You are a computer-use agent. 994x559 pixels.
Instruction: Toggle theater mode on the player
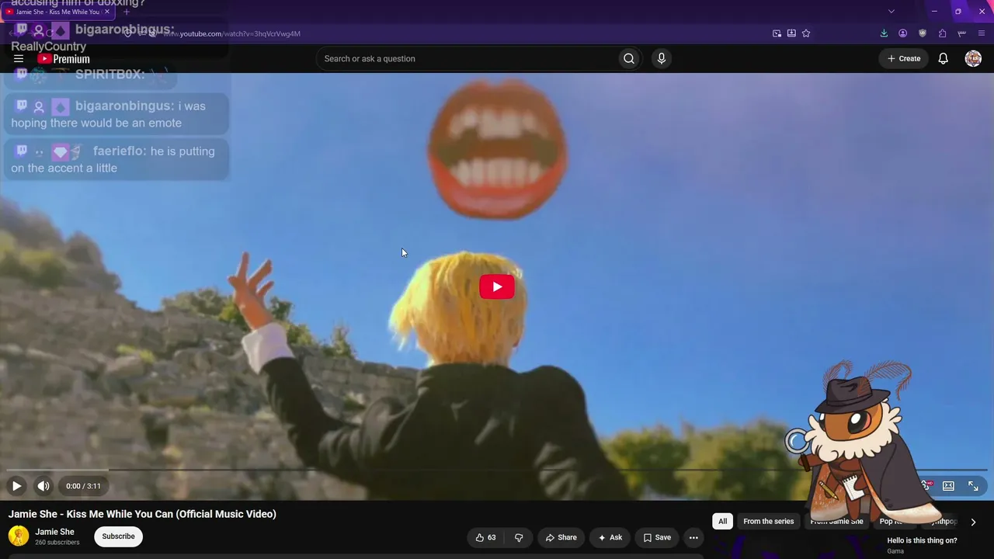tap(948, 486)
